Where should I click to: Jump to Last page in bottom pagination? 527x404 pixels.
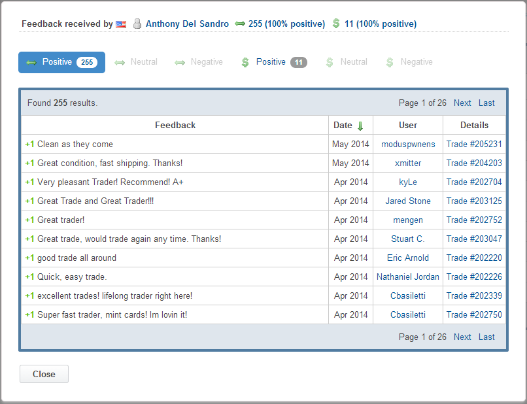(486, 337)
